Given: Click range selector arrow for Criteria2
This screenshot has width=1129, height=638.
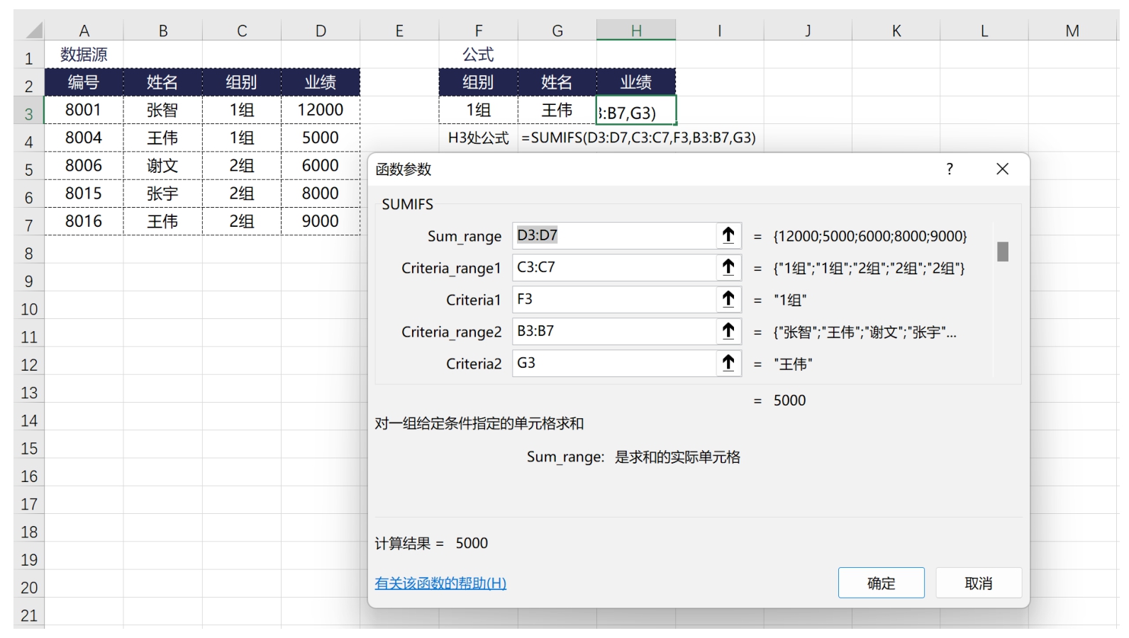Looking at the screenshot, I should click(x=728, y=364).
